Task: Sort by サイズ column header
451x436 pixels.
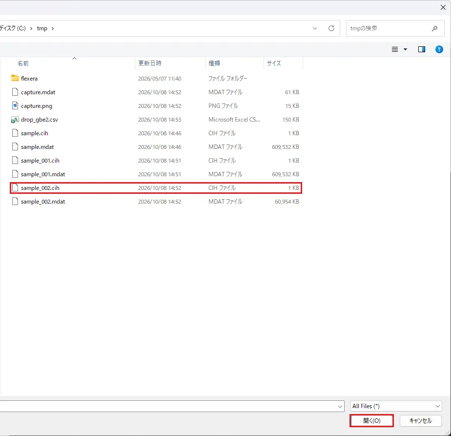Action: click(274, 63)
